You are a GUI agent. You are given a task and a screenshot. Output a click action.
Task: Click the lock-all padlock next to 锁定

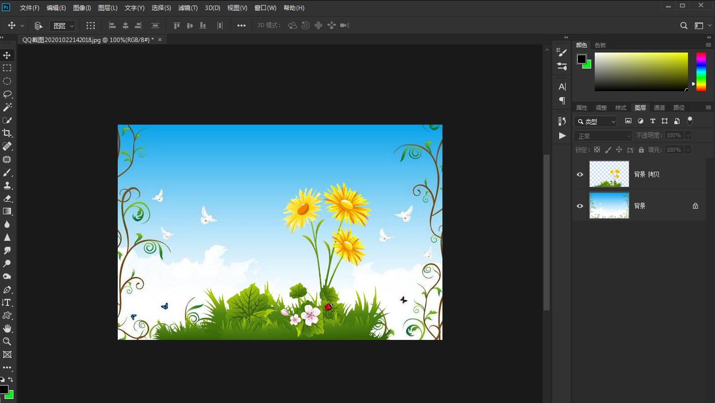point(641,150)
